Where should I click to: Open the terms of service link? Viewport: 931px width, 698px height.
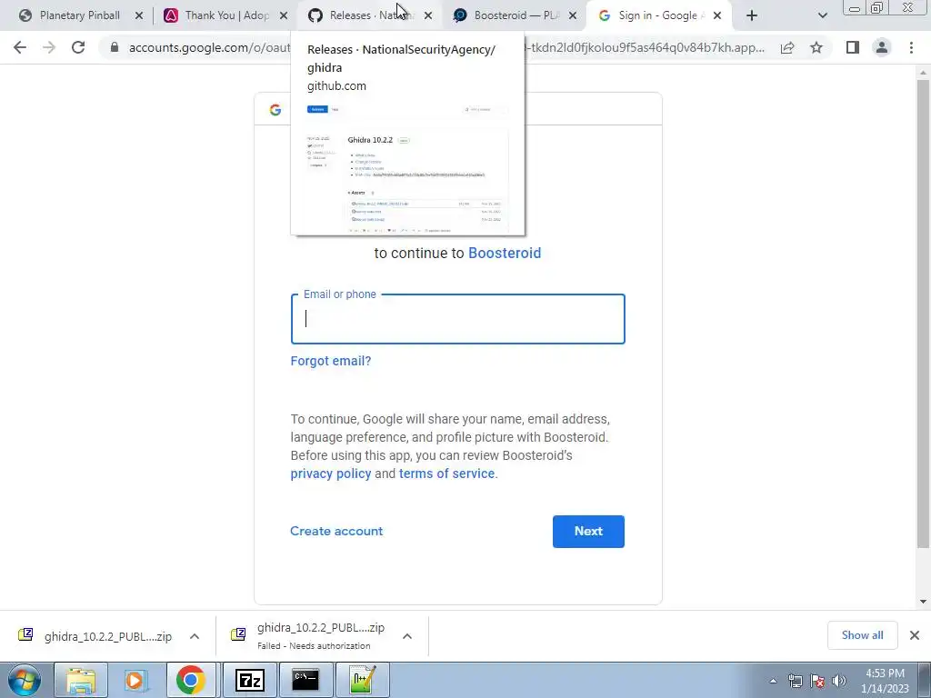click(446, 474)
